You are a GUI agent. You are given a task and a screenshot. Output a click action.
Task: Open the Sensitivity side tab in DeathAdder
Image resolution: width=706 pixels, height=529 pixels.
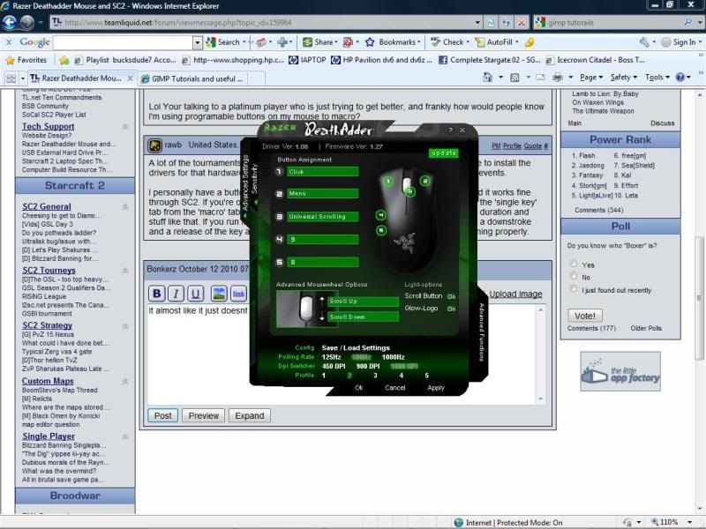pos(254,178)
